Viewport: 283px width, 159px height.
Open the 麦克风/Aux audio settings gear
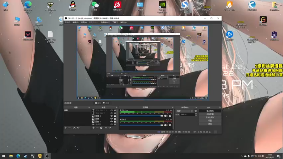tap(170, 116)
